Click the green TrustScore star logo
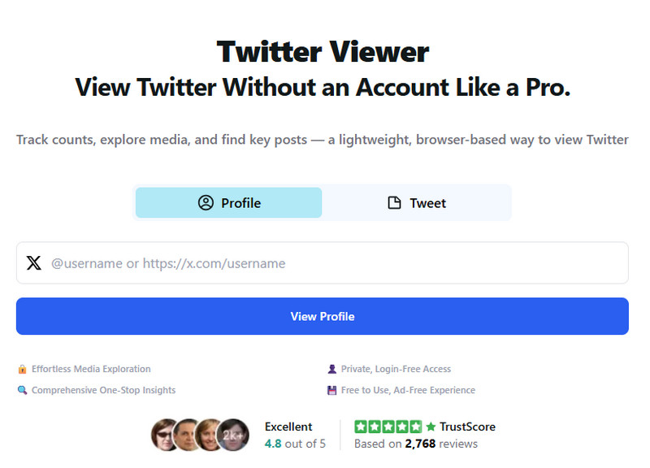Viewport: 650px width, 468px height. pos(431,427)
